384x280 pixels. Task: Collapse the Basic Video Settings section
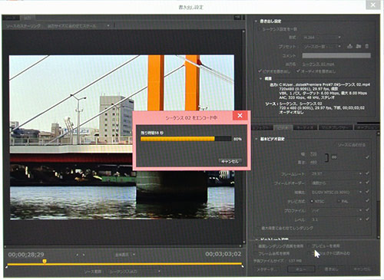pyautogui.click(x=256, y=139)
